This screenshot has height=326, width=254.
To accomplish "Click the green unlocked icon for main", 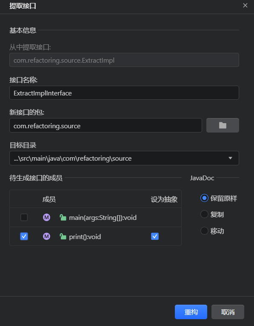I will 63,217.
